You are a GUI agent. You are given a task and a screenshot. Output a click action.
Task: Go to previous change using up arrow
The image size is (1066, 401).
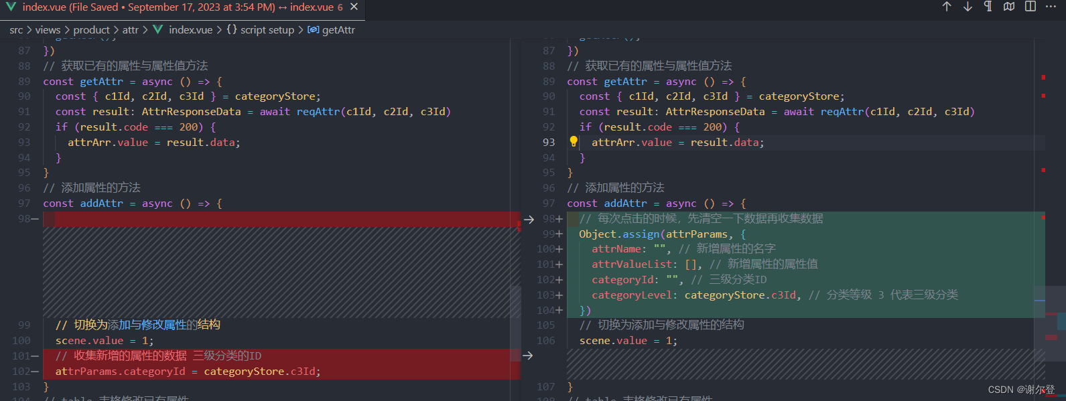(x=947, y=7)
